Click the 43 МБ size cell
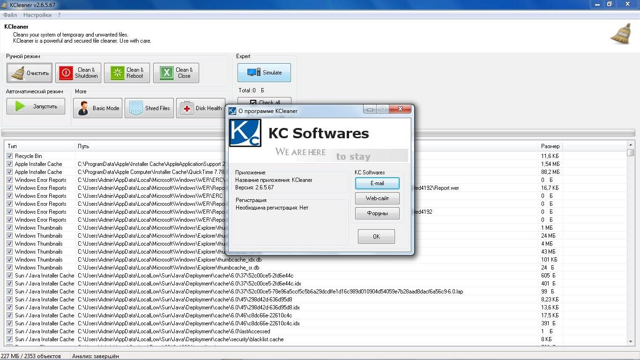This screenshot has height=360, width=640. point(548,251)
